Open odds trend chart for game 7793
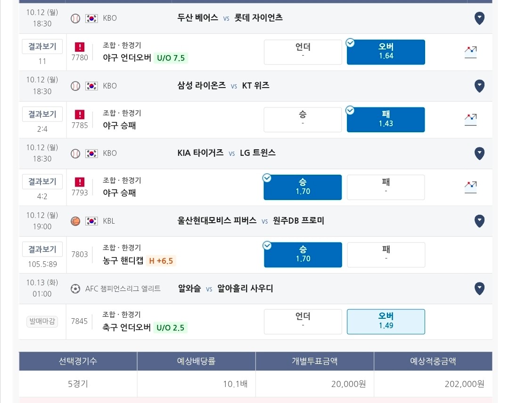Screen dimensions: 509x403 (x=470, y=187)
